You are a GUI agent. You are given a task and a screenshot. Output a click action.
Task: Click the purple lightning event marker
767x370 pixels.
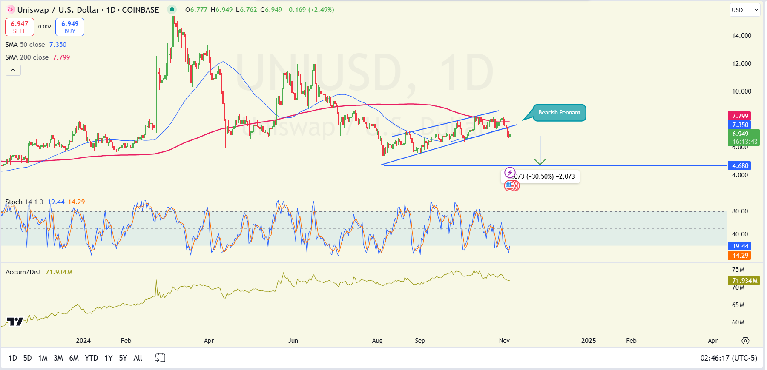point(509,173)
